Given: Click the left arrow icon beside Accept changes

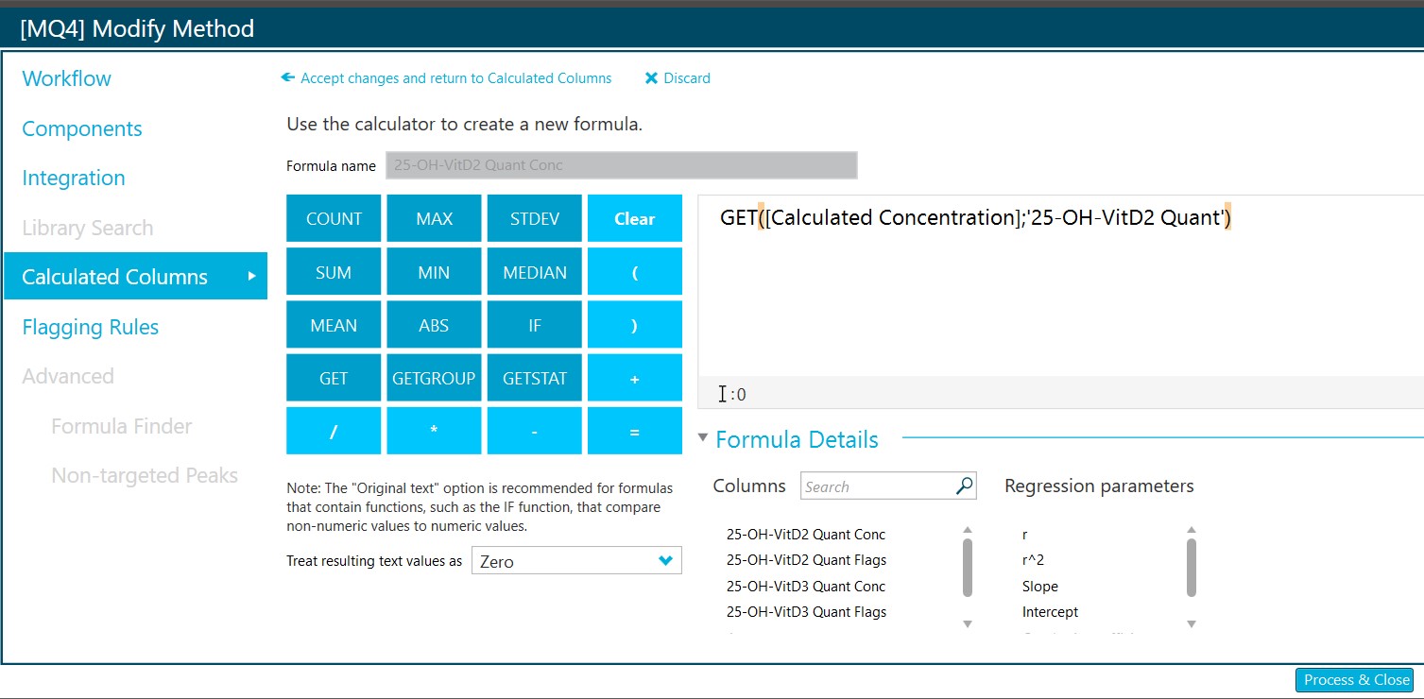Looking at the screenshot, I should click(x=288, y=78).
